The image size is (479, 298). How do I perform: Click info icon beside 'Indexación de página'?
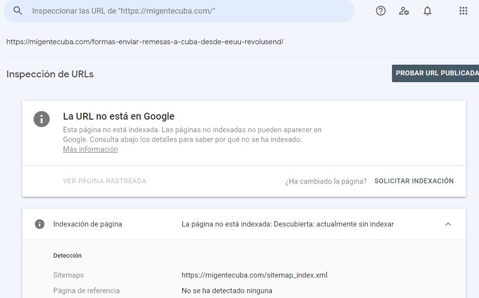39,224
